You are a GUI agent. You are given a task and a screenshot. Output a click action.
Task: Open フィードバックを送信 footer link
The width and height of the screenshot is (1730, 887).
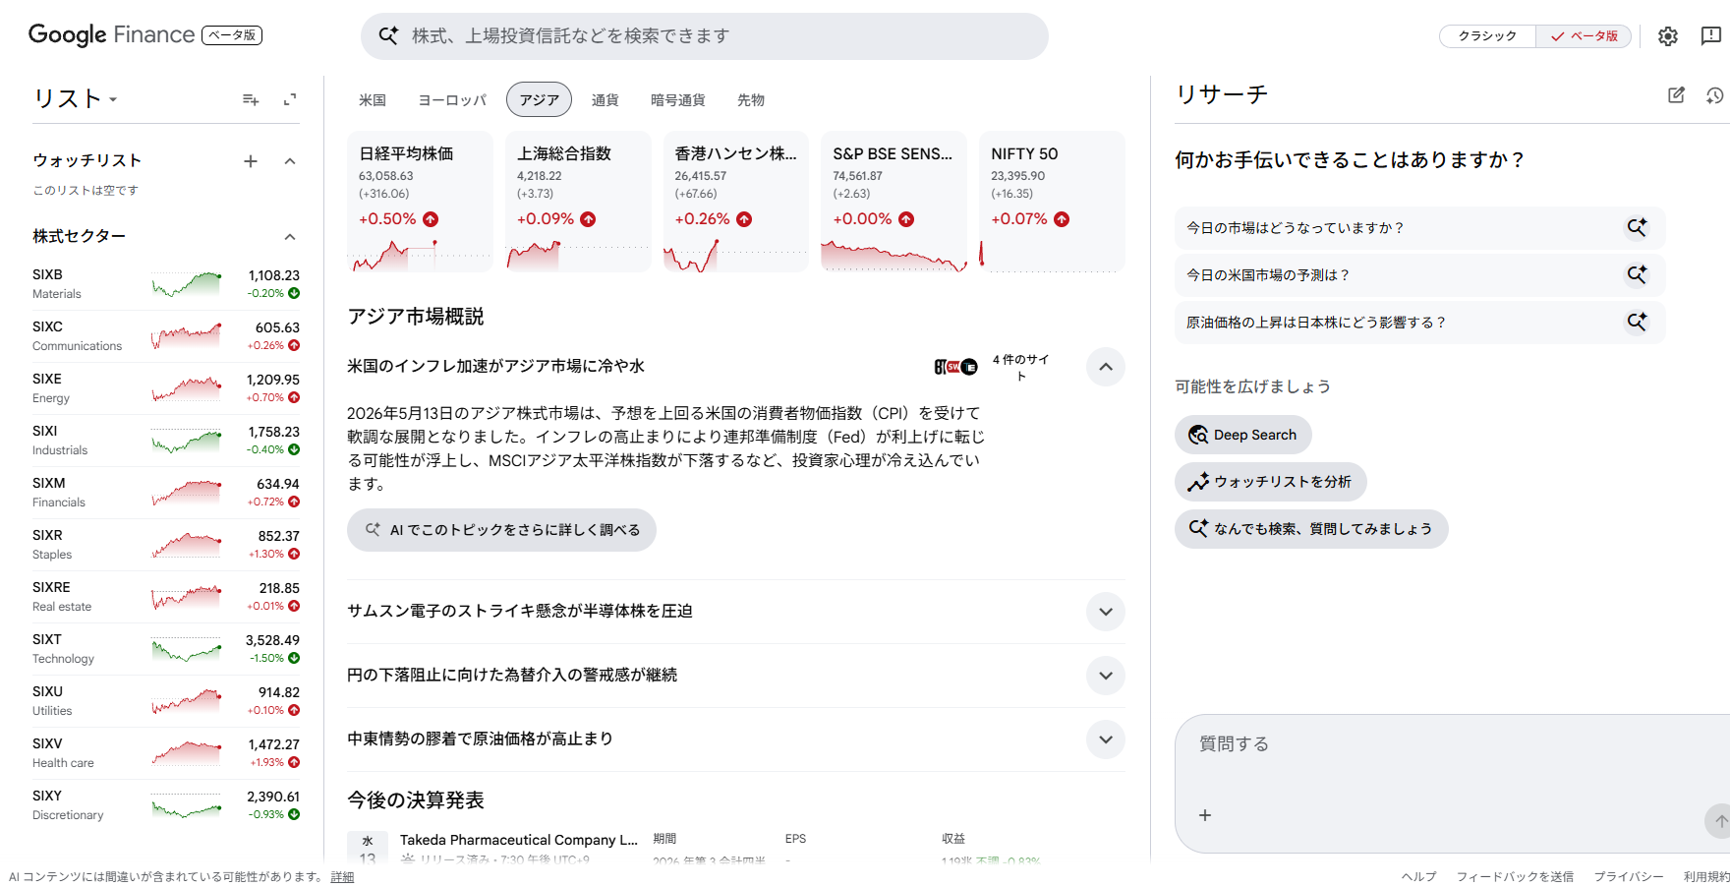[x=1515, y=877]
